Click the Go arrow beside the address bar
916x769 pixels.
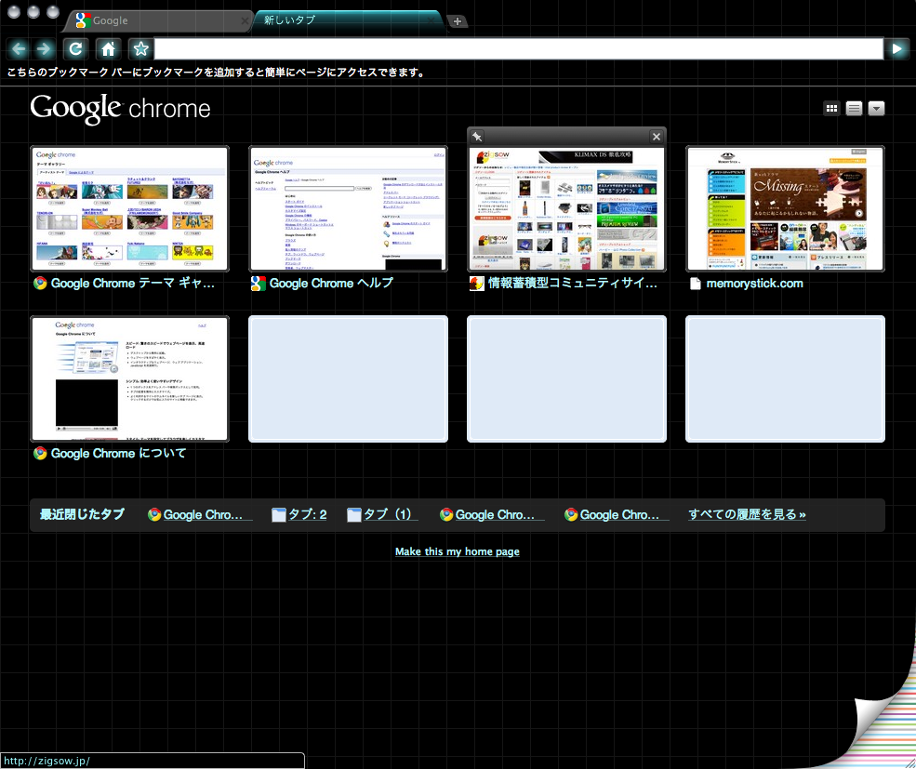tap(897, 49)
